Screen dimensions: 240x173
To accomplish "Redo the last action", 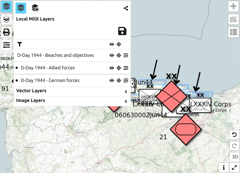I will (x=234, y=146).
